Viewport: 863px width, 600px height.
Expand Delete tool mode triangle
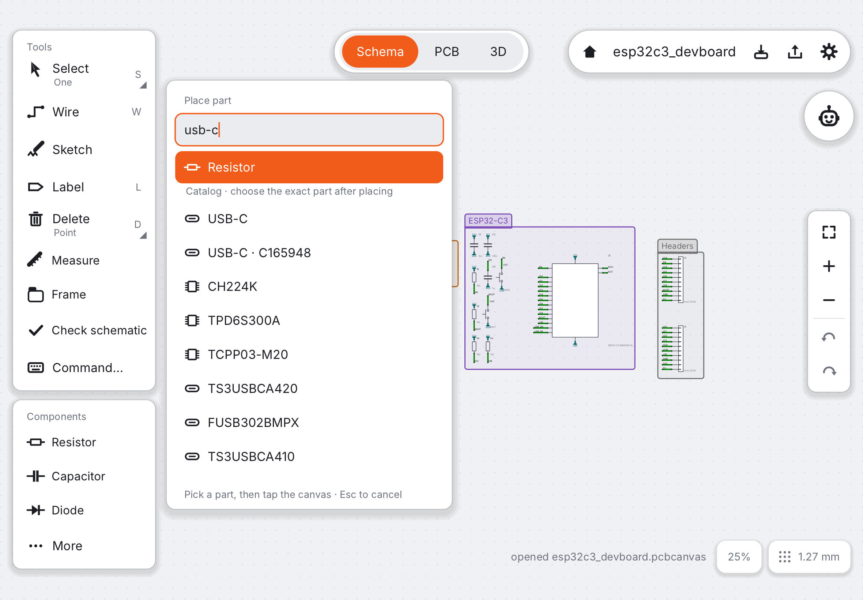click(x=143, y=235)
